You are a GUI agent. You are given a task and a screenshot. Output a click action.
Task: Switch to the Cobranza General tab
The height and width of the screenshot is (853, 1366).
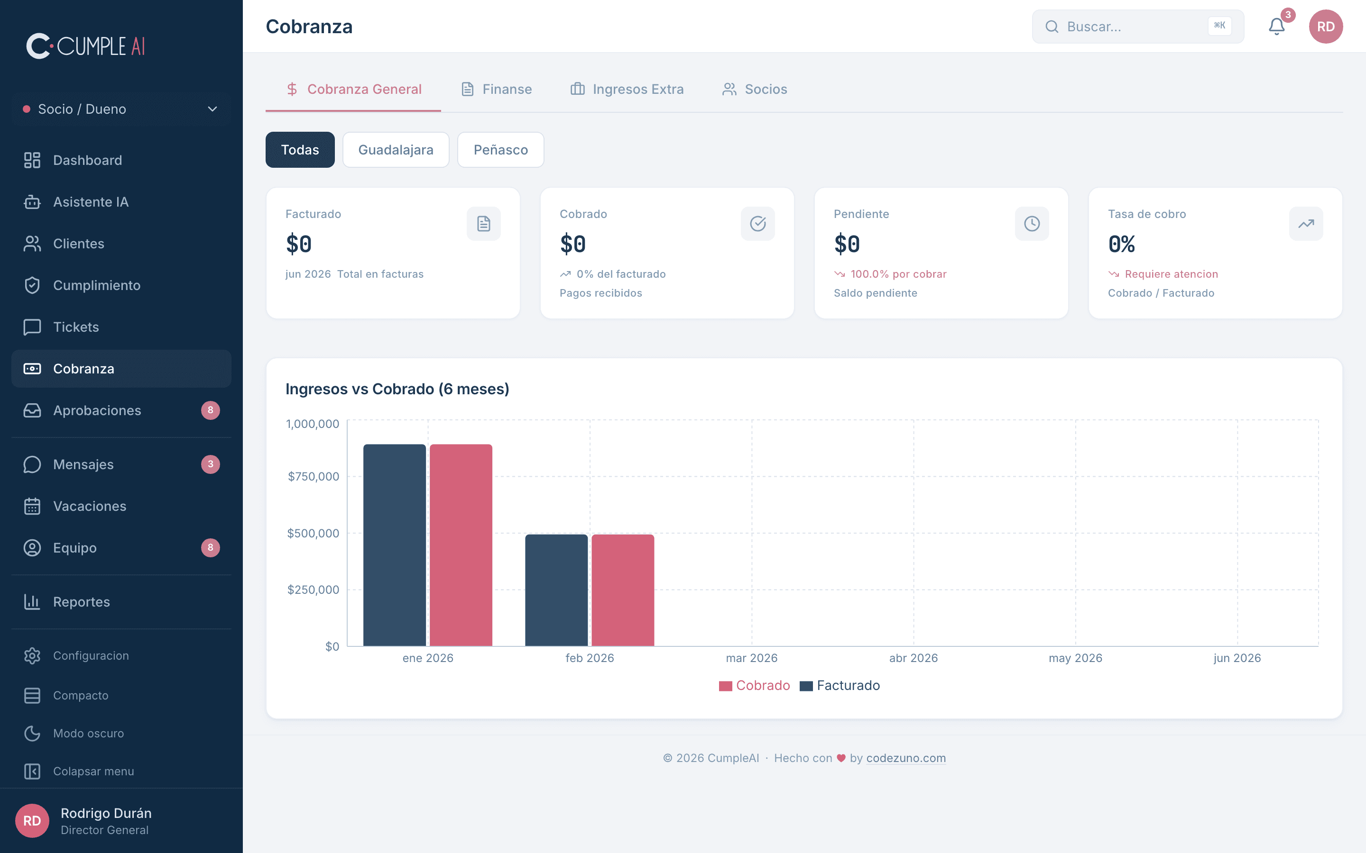(x=353, y=89)
